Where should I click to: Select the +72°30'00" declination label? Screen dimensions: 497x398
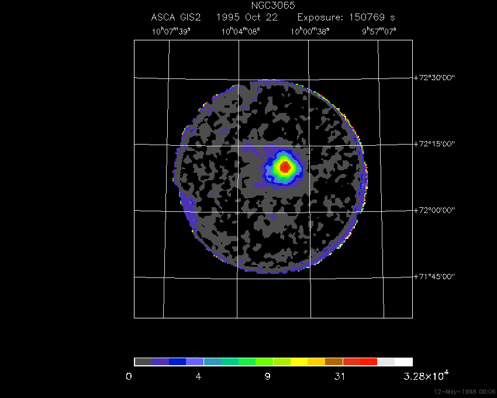point(434,78)
